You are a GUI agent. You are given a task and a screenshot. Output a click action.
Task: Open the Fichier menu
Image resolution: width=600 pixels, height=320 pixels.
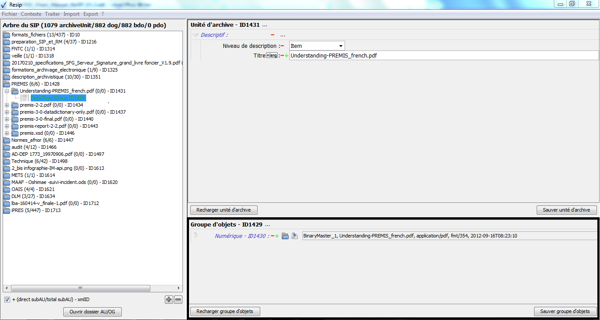9,14
